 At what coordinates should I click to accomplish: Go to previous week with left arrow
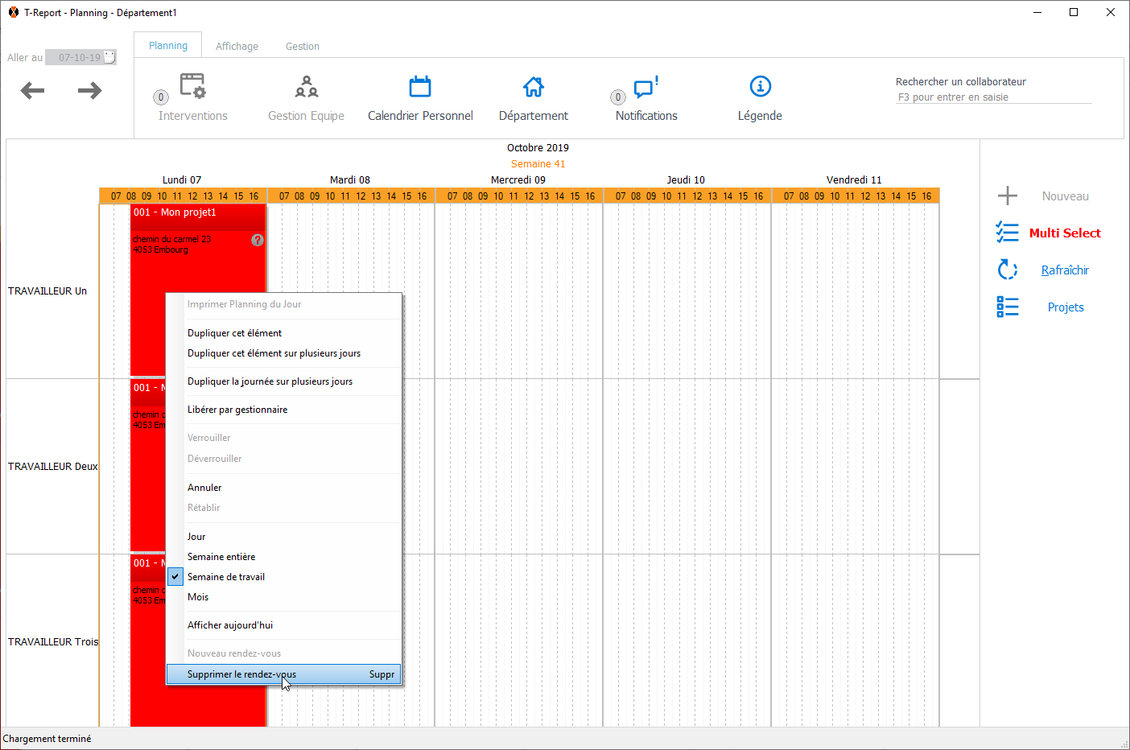pyautogui.click(x=32, y=90)
